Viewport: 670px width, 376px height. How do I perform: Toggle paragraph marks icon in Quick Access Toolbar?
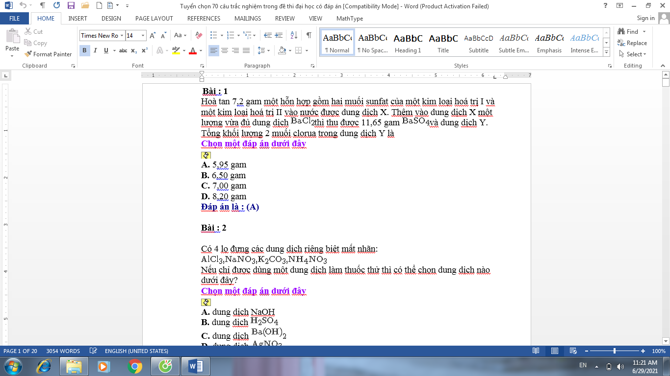click(x=43, y=6)
